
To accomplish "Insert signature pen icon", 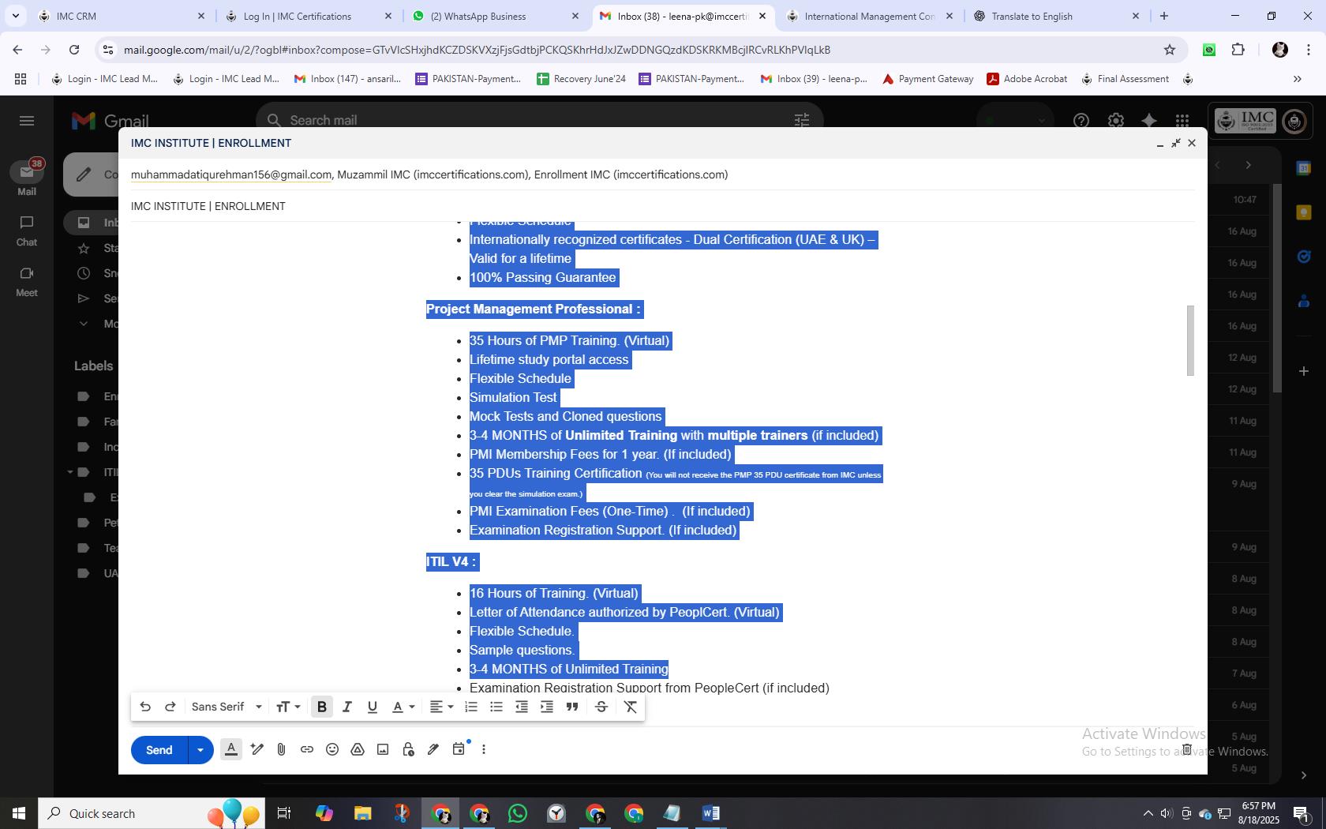I will (x=433, y=749).
